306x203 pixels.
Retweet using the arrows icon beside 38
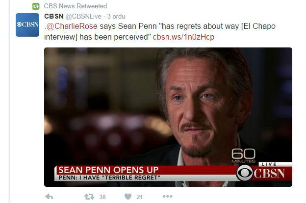coord(89,197)
